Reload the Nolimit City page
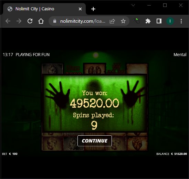The height and width of the screenshot is (179, 189). point(30,21)
